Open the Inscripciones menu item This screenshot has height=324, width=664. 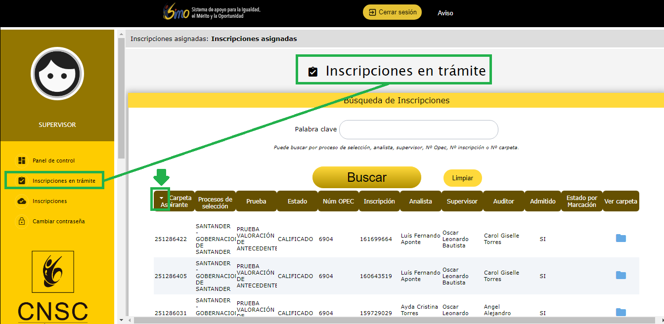tap(49, 201)
